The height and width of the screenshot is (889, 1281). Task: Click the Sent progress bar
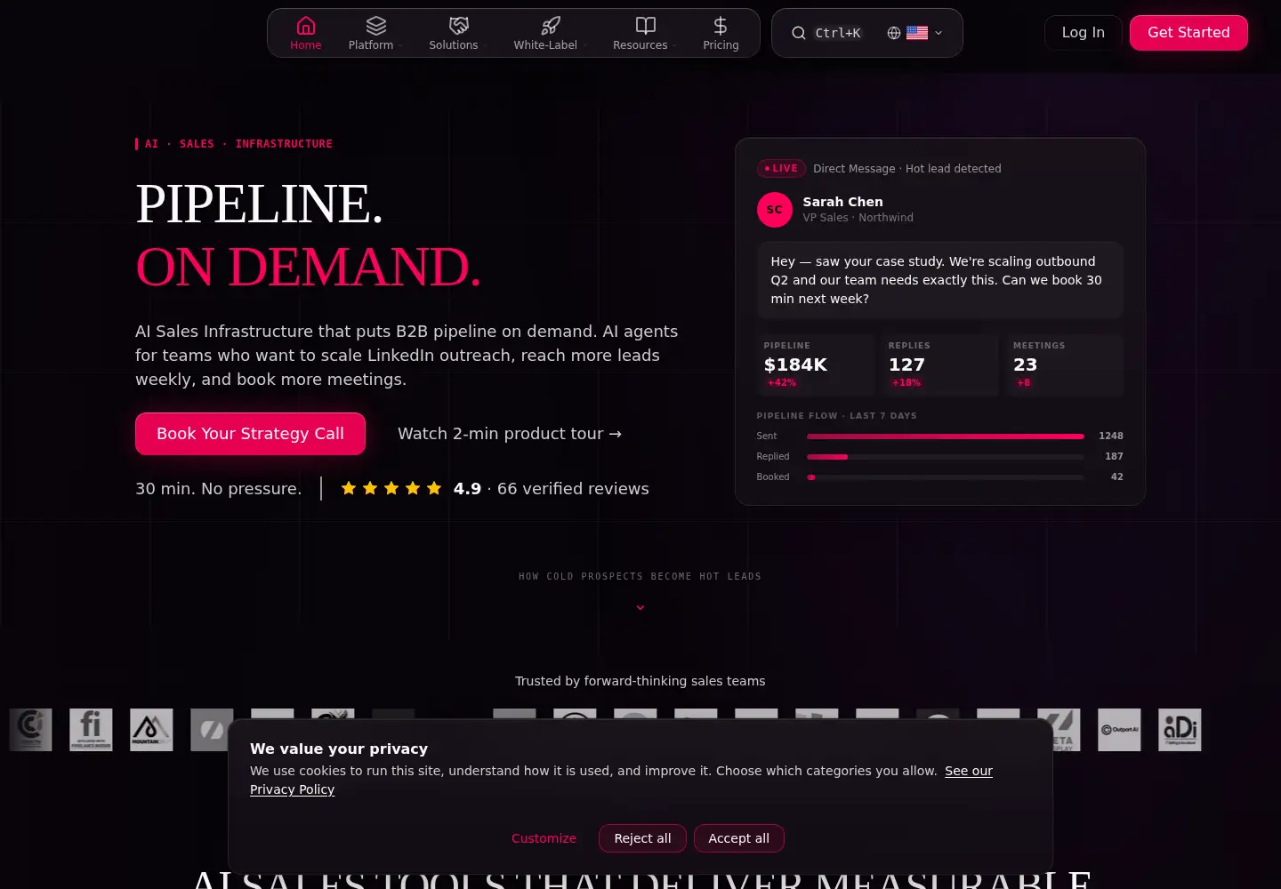point(945,436)
